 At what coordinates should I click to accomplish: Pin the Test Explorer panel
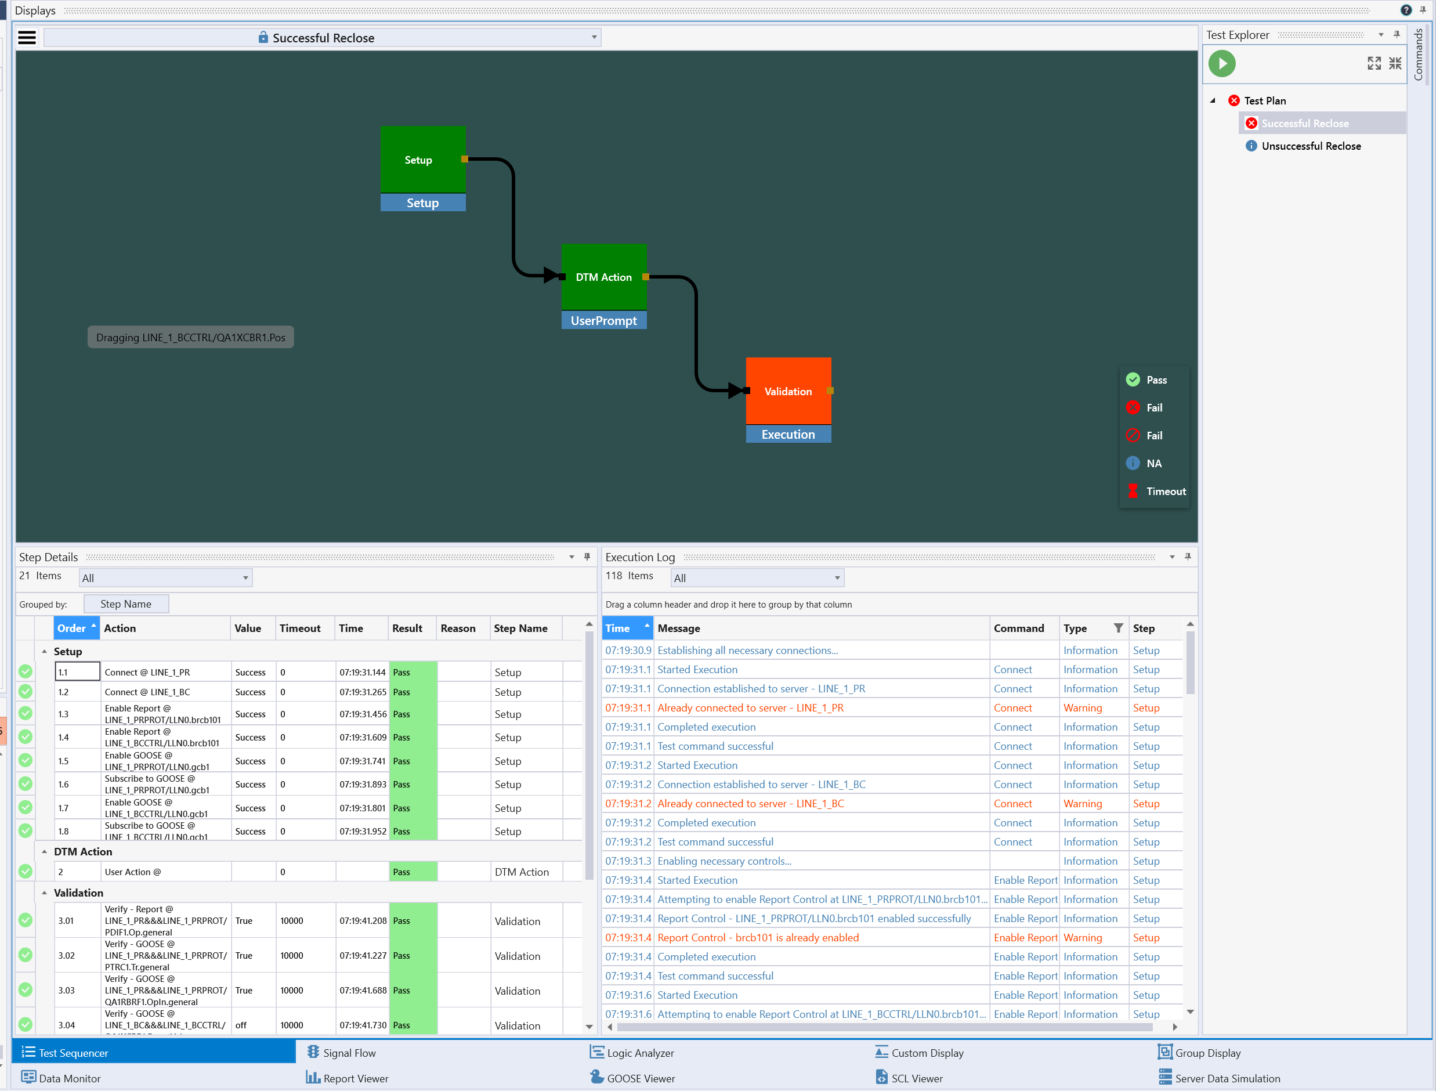tap(1397, 34)
